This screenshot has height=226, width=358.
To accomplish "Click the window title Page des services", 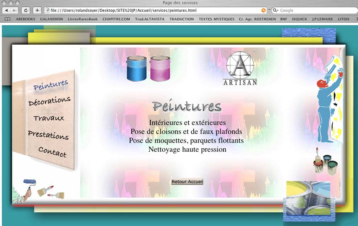I will (180, 3).
